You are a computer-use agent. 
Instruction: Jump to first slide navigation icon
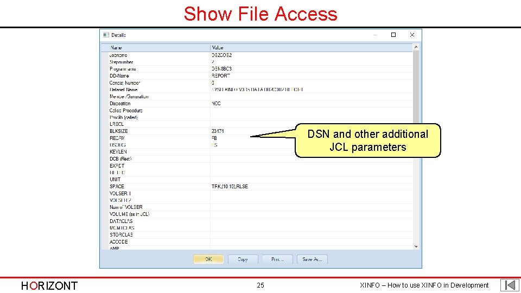point(510,285)
